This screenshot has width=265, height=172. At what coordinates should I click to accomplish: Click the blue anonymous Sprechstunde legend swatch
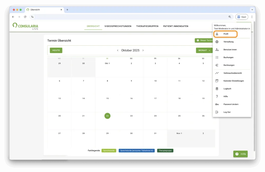(137, 151)
